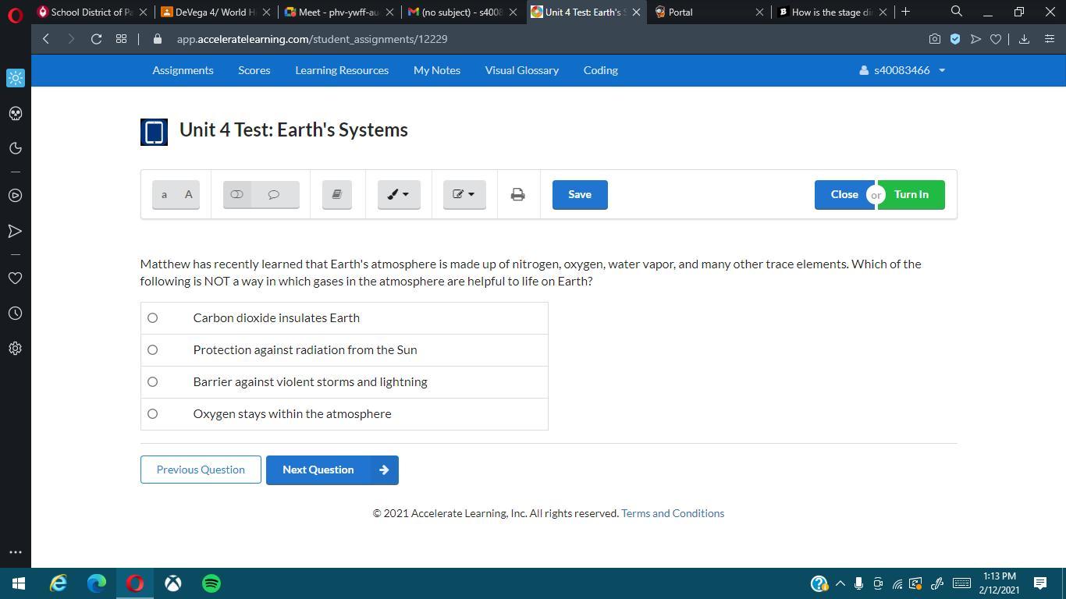This screenshot has height=599, width=1066.
Task: Click the decrease font size 'a' button
Action: click(164, 194)
